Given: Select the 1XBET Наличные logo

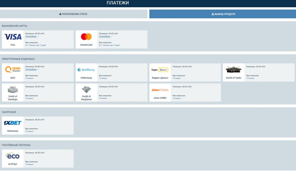Looking at the screenshot, I should pyautogui.click(x=13, y=123).
